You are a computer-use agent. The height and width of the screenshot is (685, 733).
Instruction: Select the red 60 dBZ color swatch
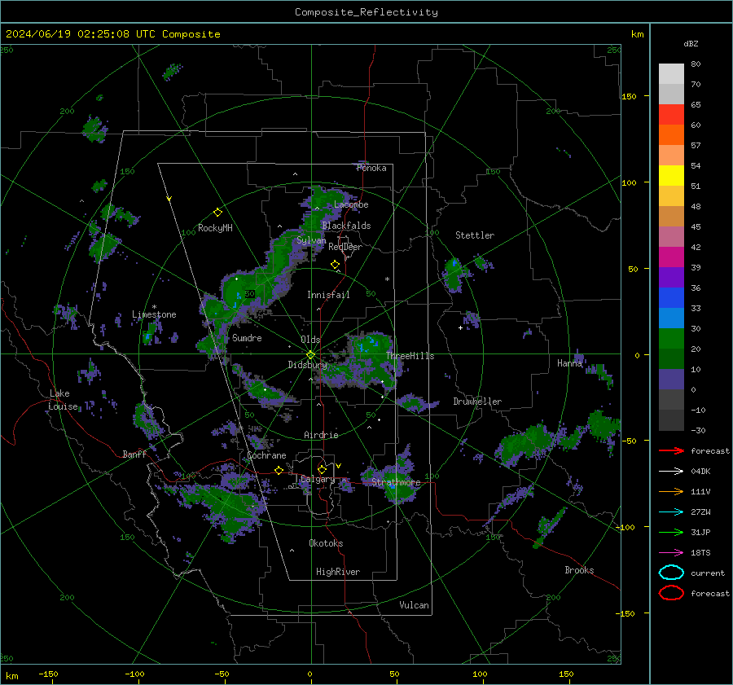click(x=671, y=115)
